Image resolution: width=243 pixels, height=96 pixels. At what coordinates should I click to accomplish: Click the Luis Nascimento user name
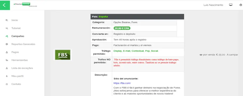tap(213, 5)
